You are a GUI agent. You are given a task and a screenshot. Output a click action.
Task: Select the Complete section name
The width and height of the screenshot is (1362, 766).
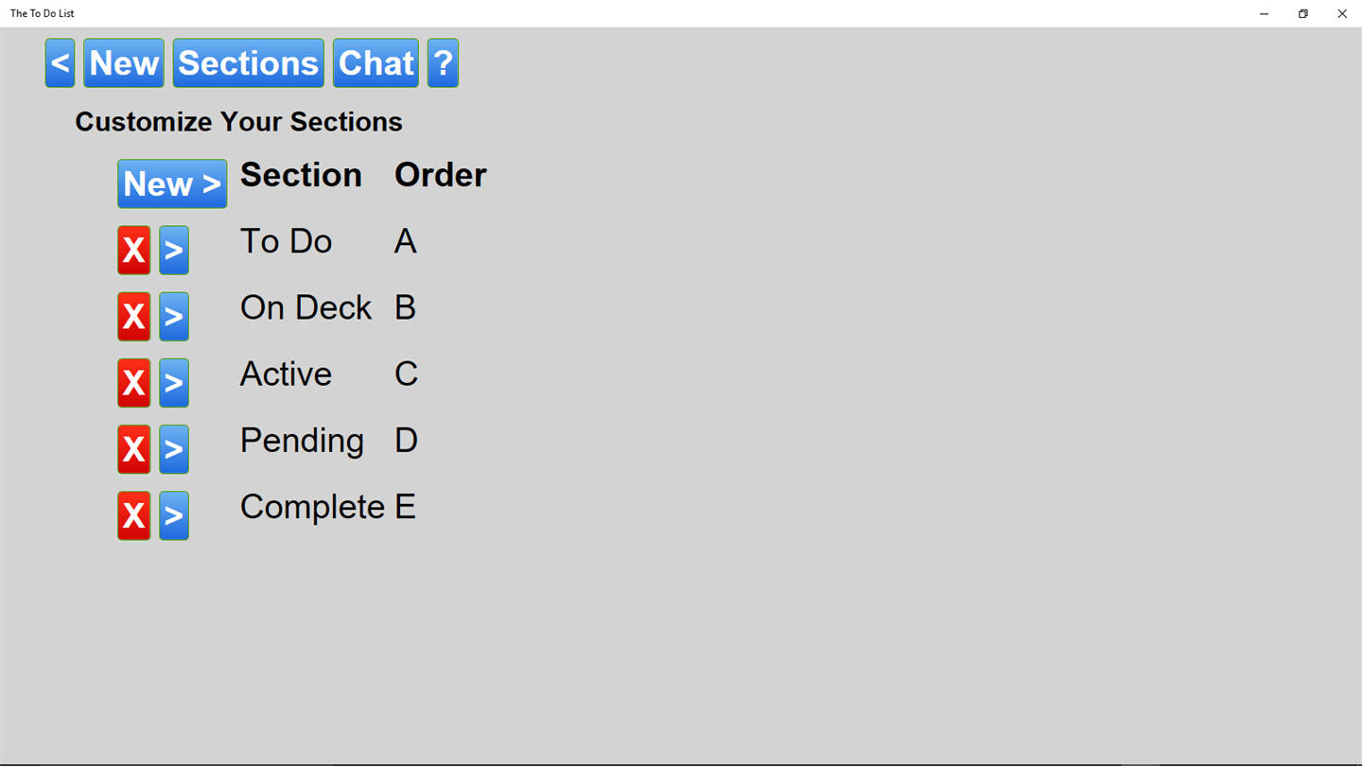(312, 507)
